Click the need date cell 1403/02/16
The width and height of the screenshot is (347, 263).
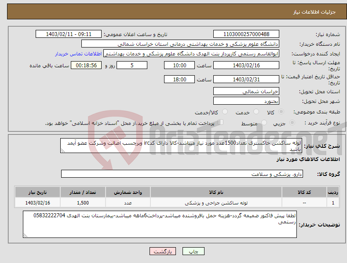point(38,203)
